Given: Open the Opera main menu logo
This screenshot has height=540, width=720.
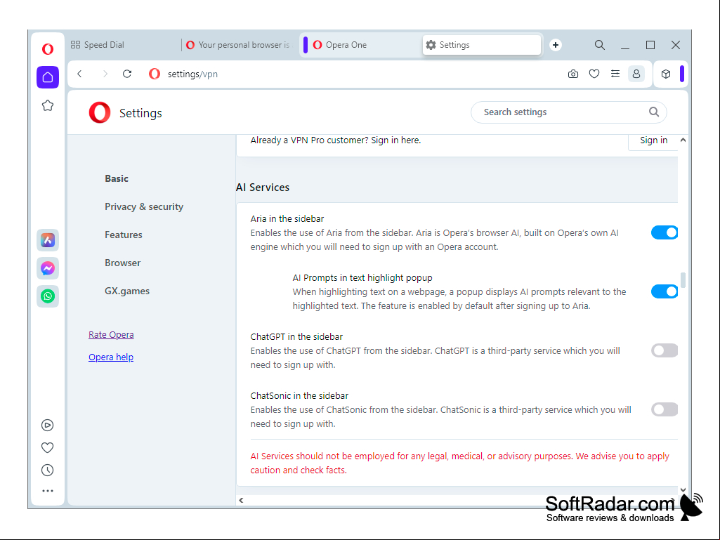Looking at the screenshot, I should (x=48, y=48).
